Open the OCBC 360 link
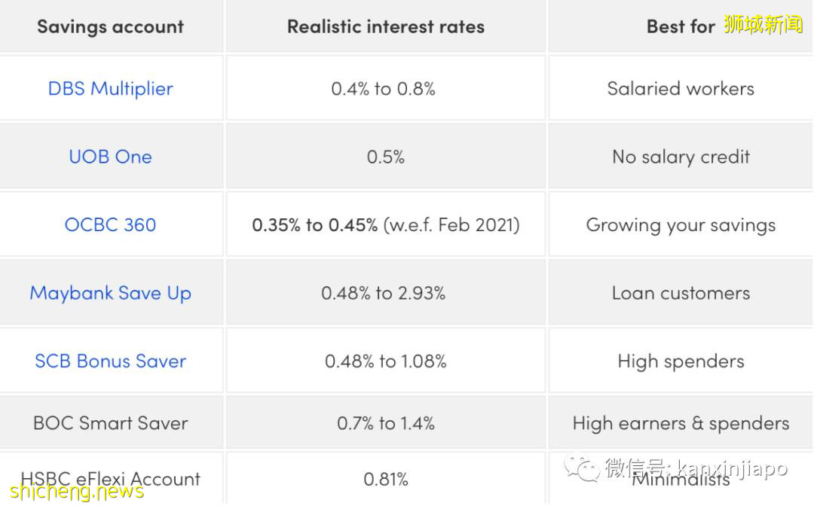The width and height of the screenshot is (814, 506). (111, 224)
